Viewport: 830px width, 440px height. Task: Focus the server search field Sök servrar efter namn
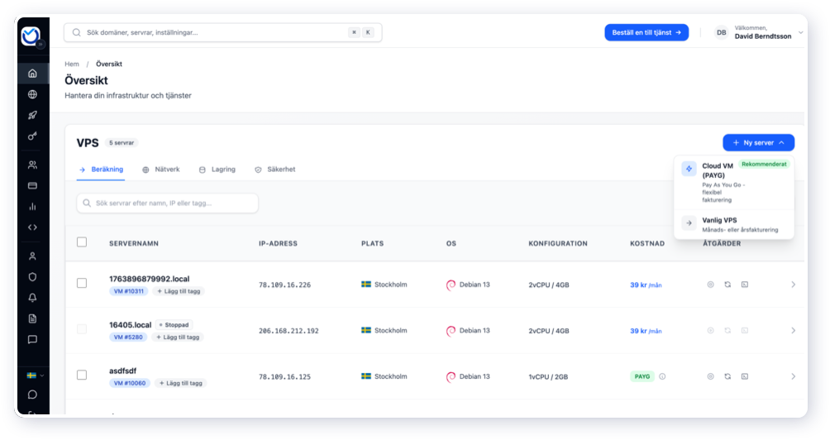coord(167,203)
